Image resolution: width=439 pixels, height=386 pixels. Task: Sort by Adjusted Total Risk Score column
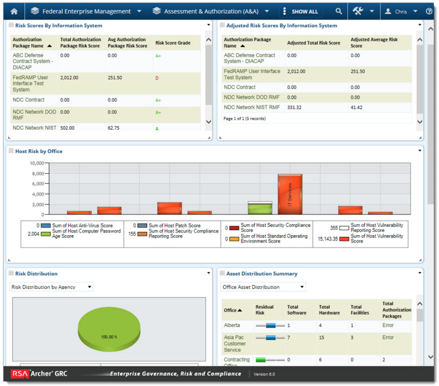pyautogui.click(x=313, y=43)
